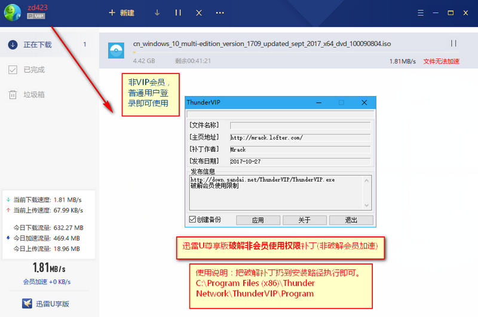Click the download arrow toolbar icon
The image size is (478, 317).
[x=157, y=13]
